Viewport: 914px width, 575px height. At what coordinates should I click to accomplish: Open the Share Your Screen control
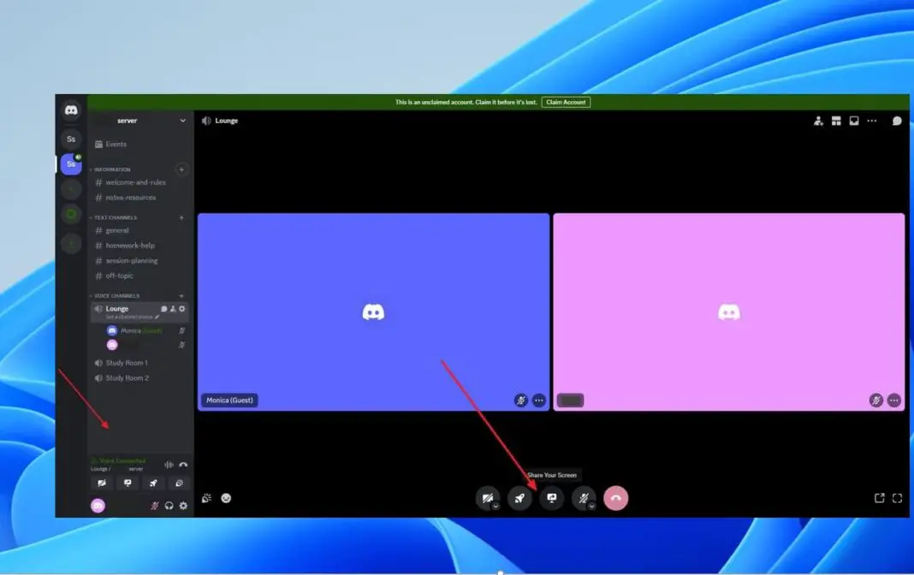pos(551,498)
